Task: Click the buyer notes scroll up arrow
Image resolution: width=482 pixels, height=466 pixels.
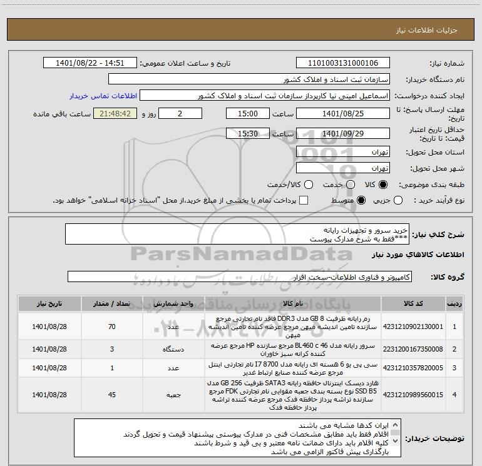Action: [x=396, y=425]
